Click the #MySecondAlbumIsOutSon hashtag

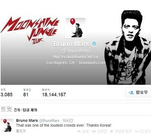click(75, 57)
